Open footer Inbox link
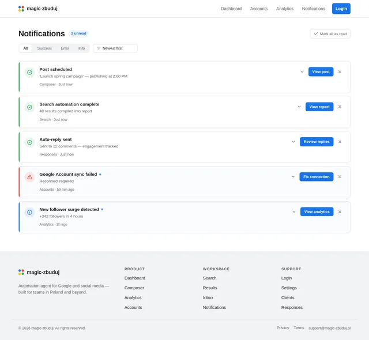The width and height of the screenshot is (369, 340). tap(208, 298)
